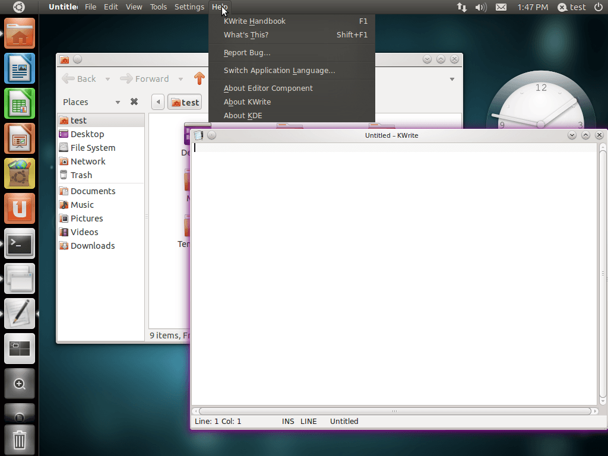Click the KWrite horizontal scrollbar
Screen dimensions: 608x456
click(394, 411)
